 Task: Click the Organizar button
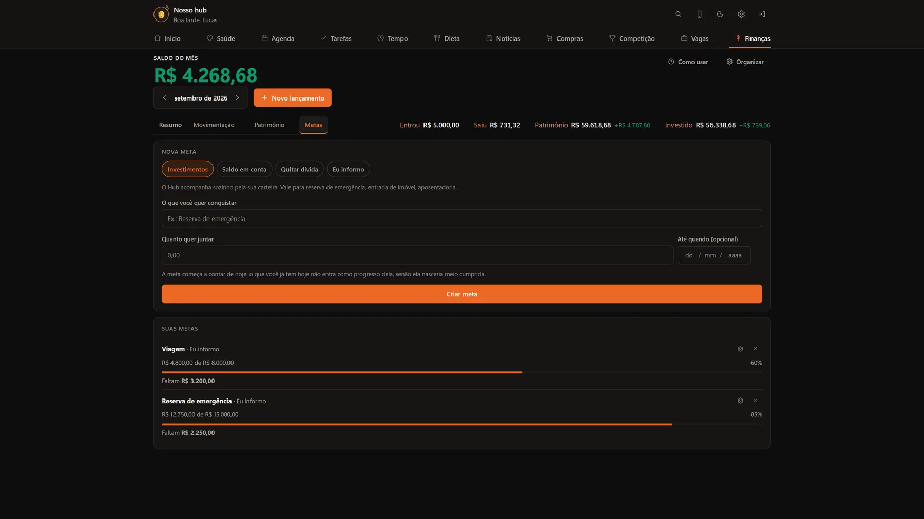tap(745, 62)
